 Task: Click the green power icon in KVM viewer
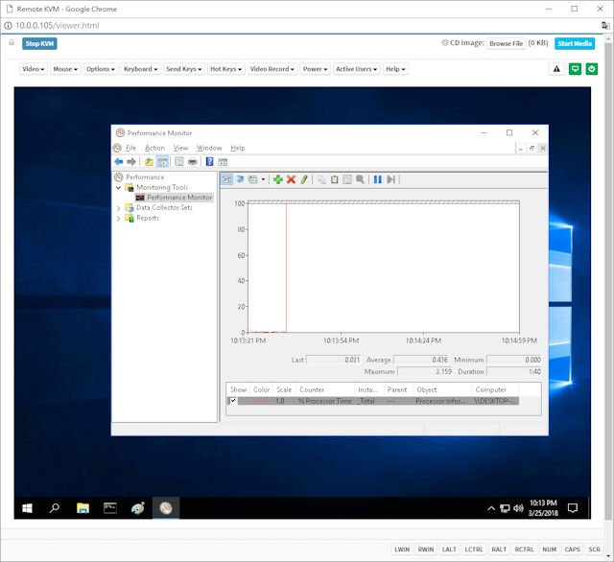pos(592,69)
